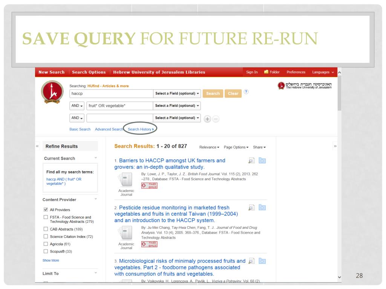386x289 pixels.
Task: Change second row AND operator dropdown
Action: 77,106
